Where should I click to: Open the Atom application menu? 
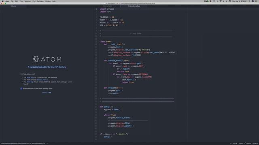point(7,1)
